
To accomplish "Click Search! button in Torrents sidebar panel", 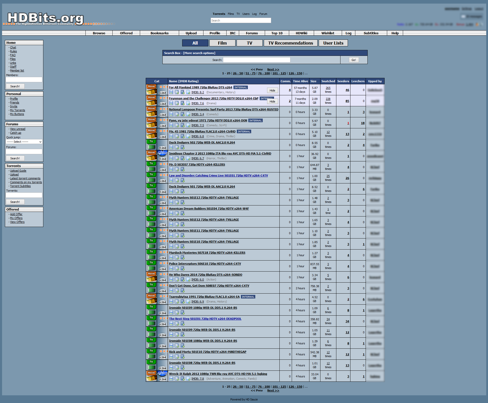I will [x=15, y=202].
